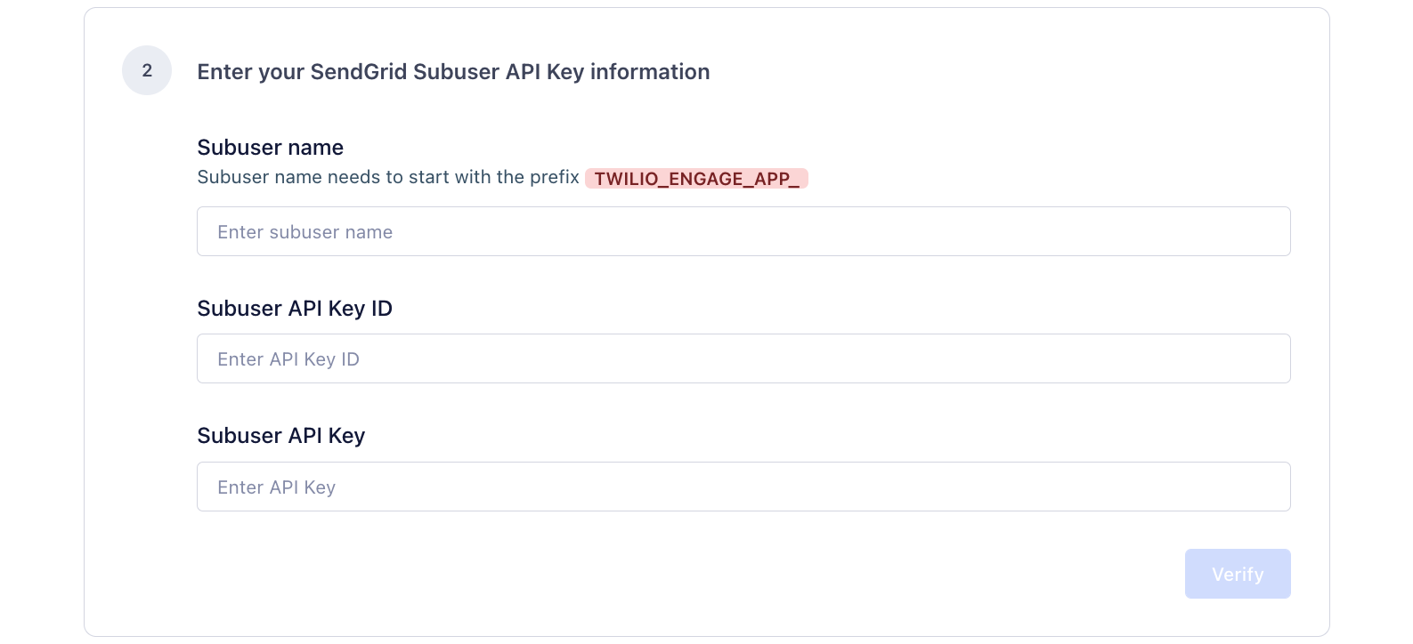Screen dimensions: 1413x644
Task: Click the Subuser API Key ID label
Action: 295,308
